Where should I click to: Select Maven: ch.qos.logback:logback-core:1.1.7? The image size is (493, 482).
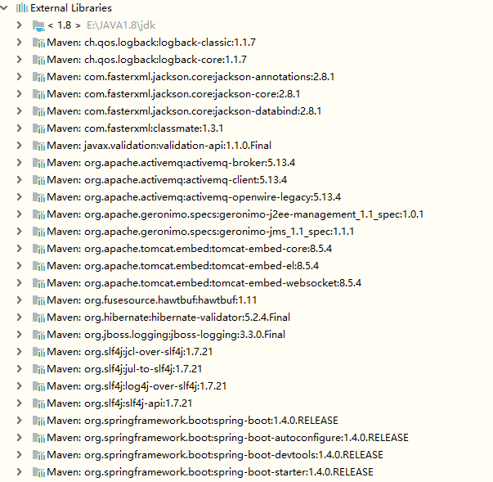click(147, 60)
